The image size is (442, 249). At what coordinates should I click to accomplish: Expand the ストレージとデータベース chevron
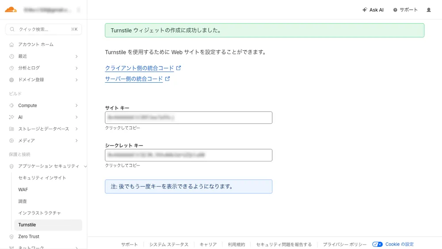click(x=76, y=129)
